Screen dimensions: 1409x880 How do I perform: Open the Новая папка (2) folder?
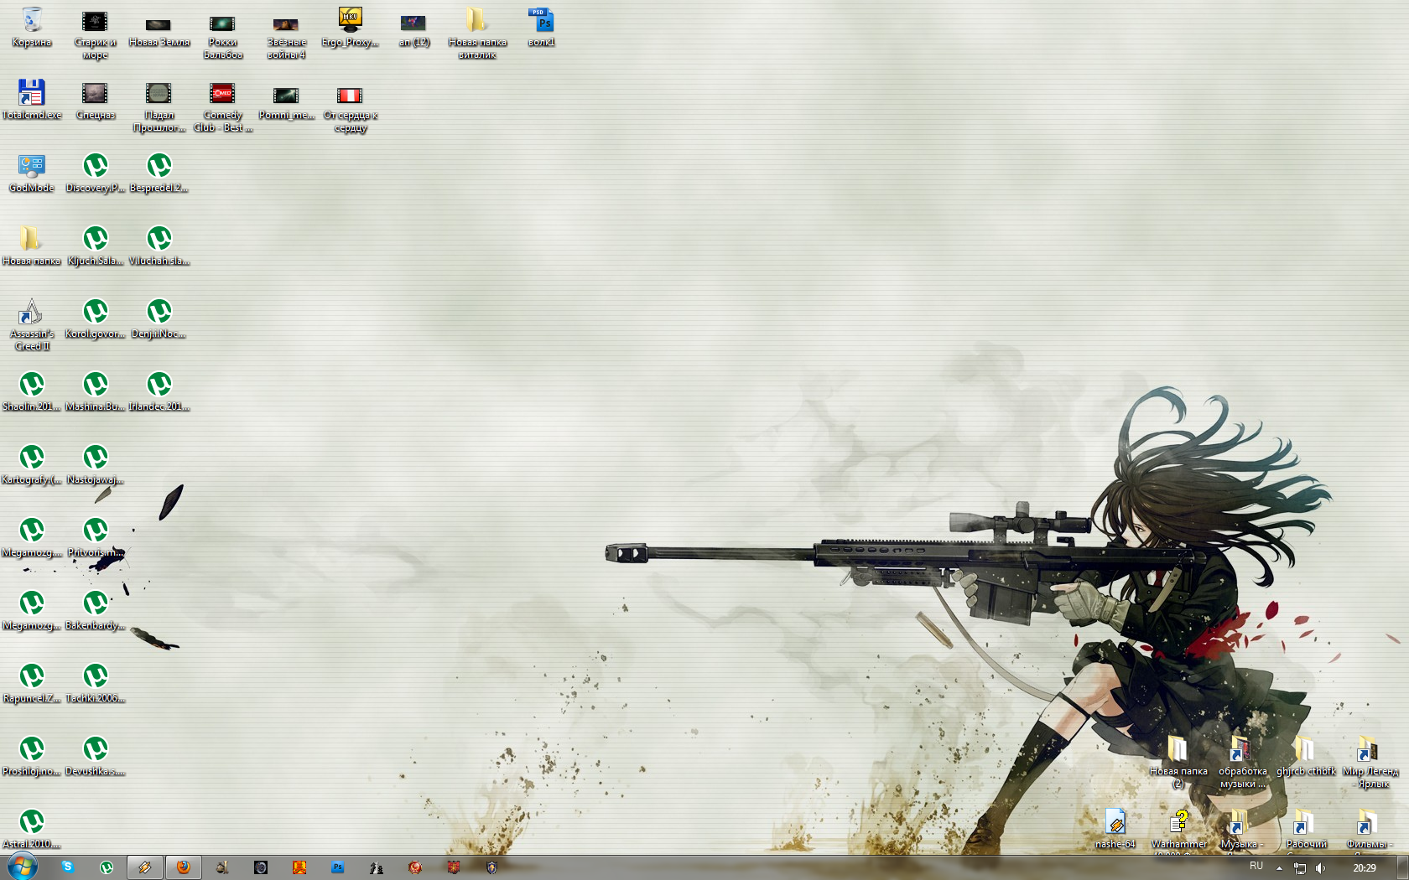tap(1178, 761)
